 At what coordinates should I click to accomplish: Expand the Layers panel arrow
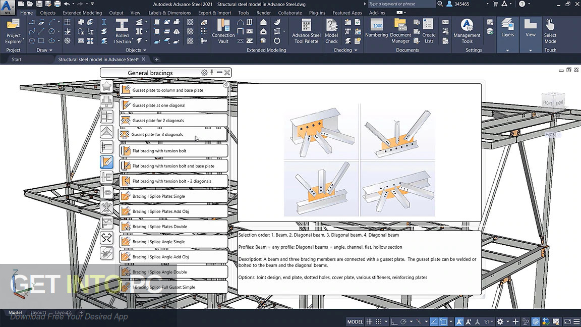point(507,50)
